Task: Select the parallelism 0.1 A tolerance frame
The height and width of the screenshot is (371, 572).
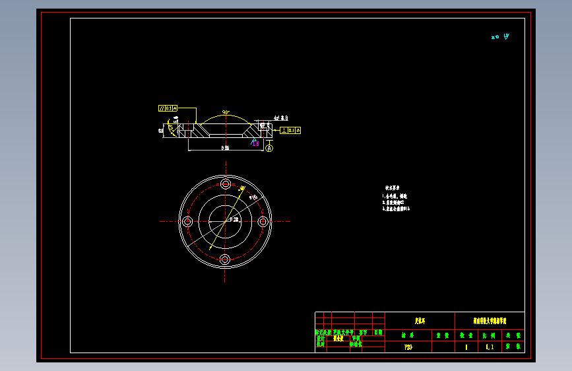Action: [x=168, y=108]
